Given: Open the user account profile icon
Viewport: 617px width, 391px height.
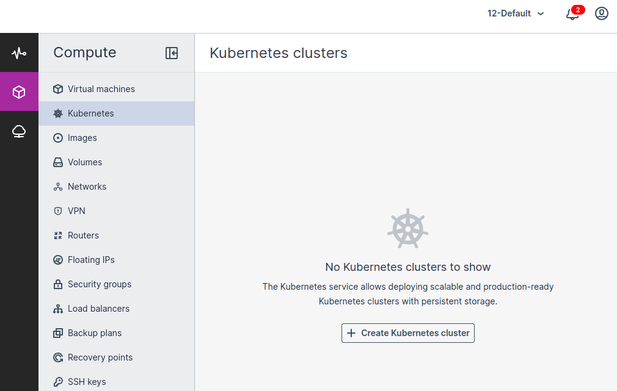Looking at the screenshot, I should 601,13.
